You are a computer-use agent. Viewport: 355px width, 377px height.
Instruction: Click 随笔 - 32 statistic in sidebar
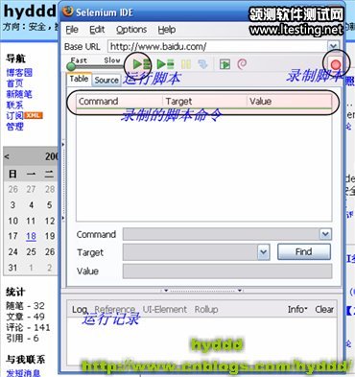coord(26,306)
